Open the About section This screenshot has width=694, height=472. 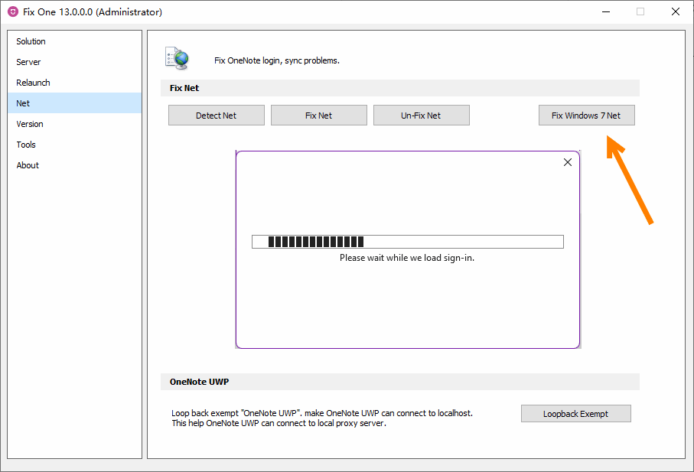pyautogui.click(x=74, y=165)
